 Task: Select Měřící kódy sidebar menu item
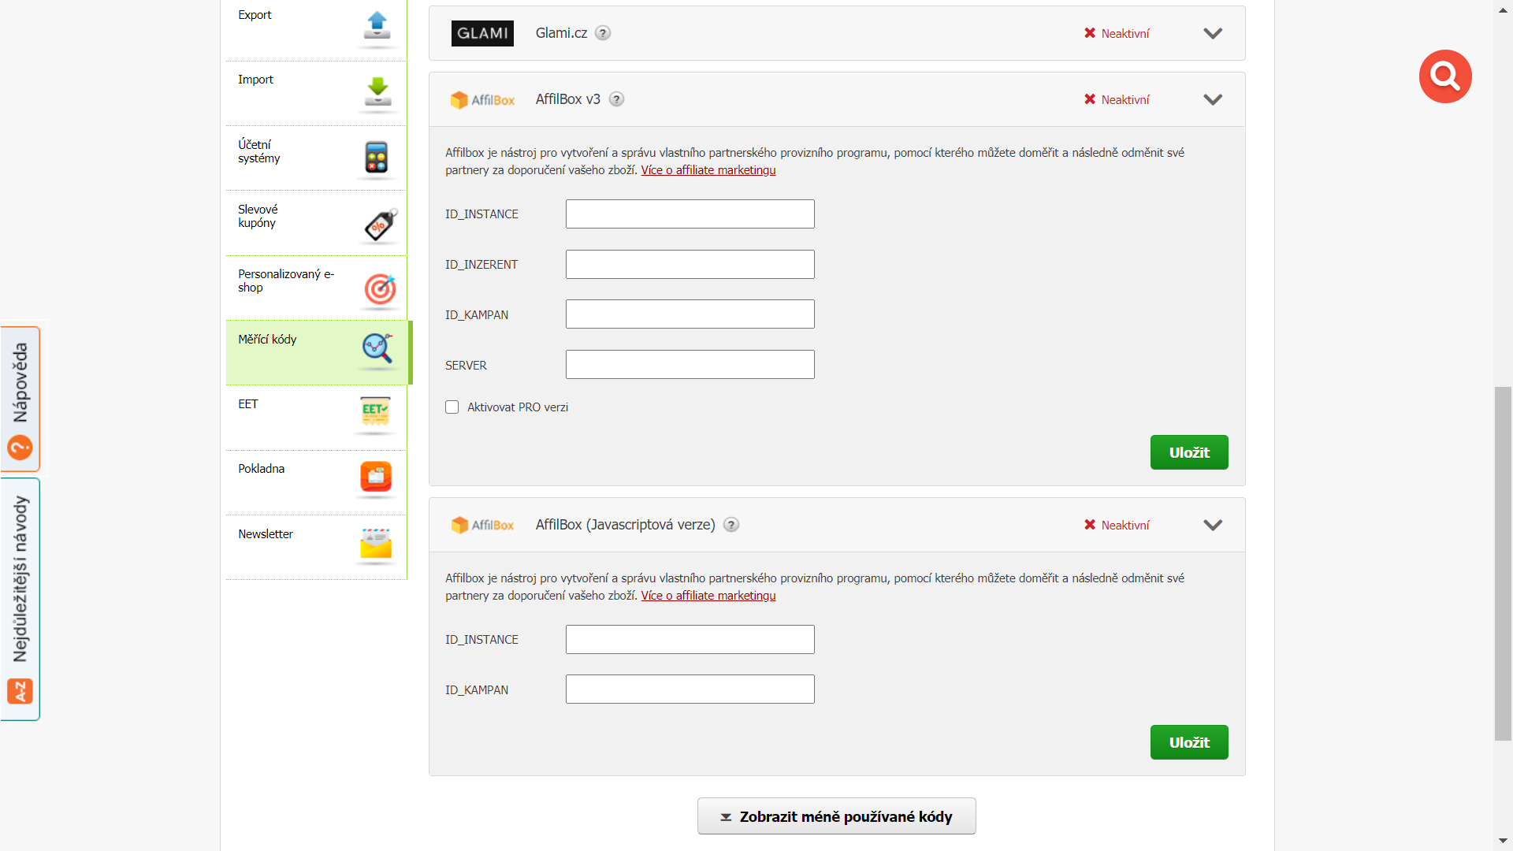(318, 352)
